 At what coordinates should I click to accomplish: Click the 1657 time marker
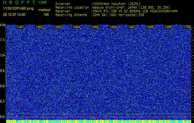coord(132,27)
